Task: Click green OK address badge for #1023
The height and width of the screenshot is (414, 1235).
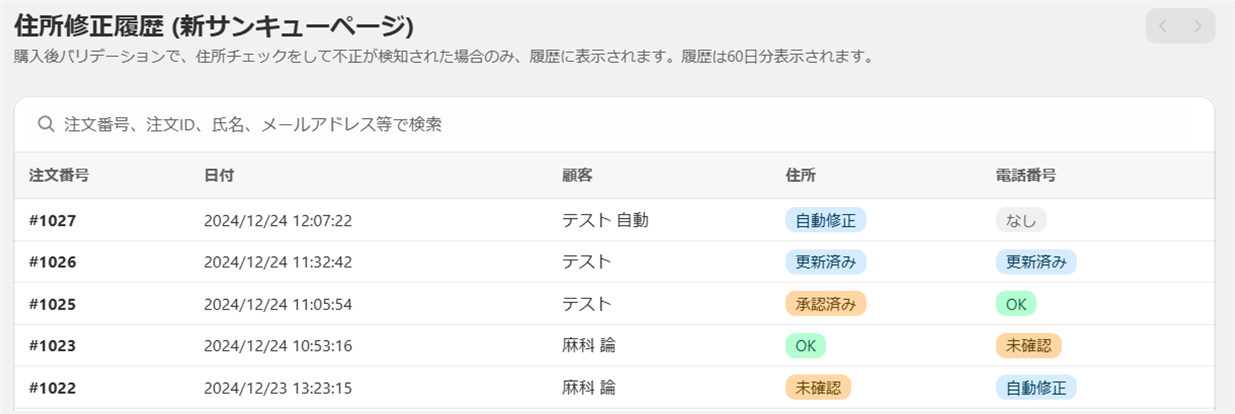Action: [805, 346]
